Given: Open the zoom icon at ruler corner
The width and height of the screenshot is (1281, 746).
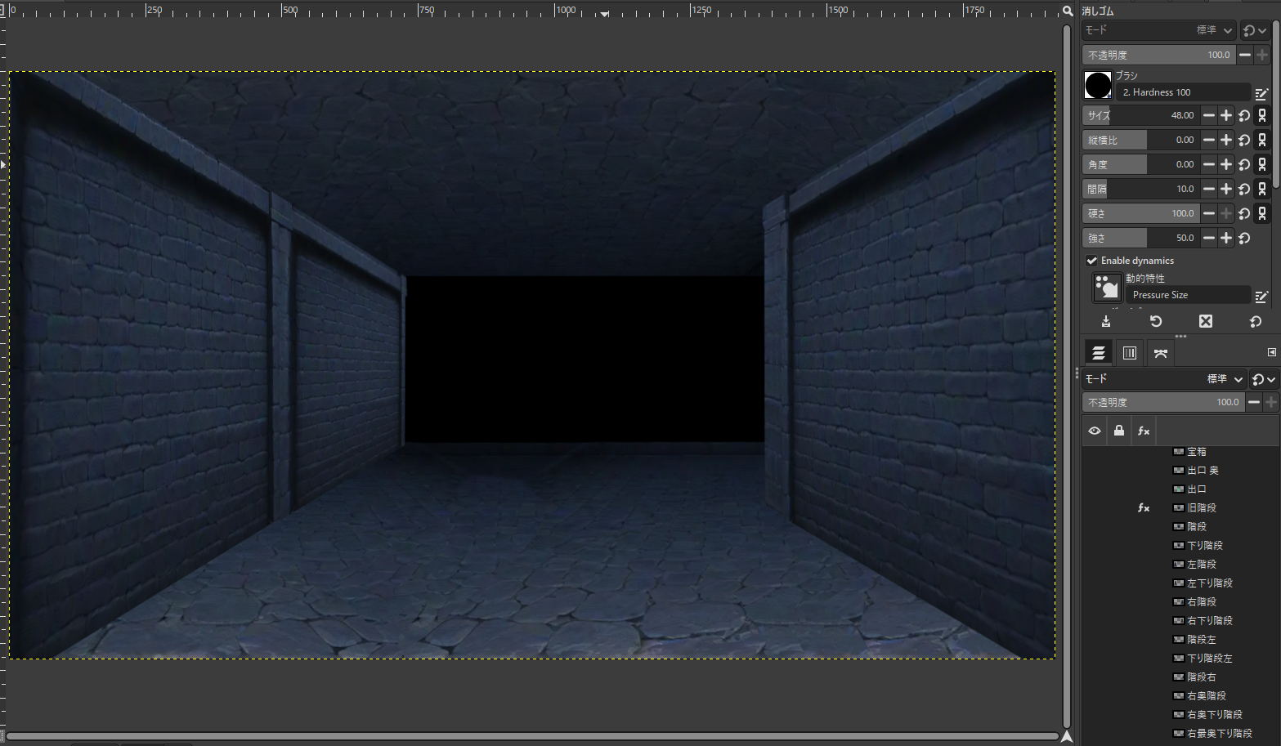Looking at the screenshot, I should (x=1067, y=11).
